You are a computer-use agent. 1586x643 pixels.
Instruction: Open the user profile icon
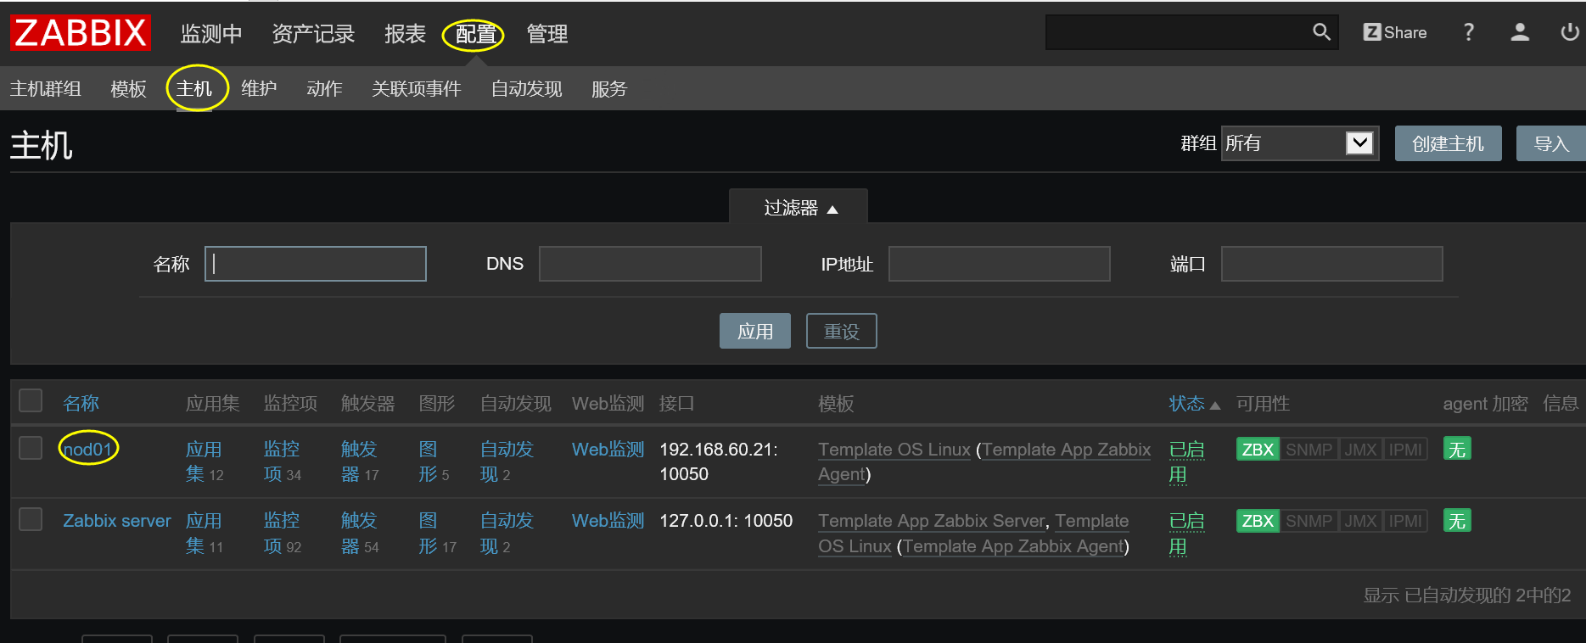pyautogui.click(x=1520, y=32)
